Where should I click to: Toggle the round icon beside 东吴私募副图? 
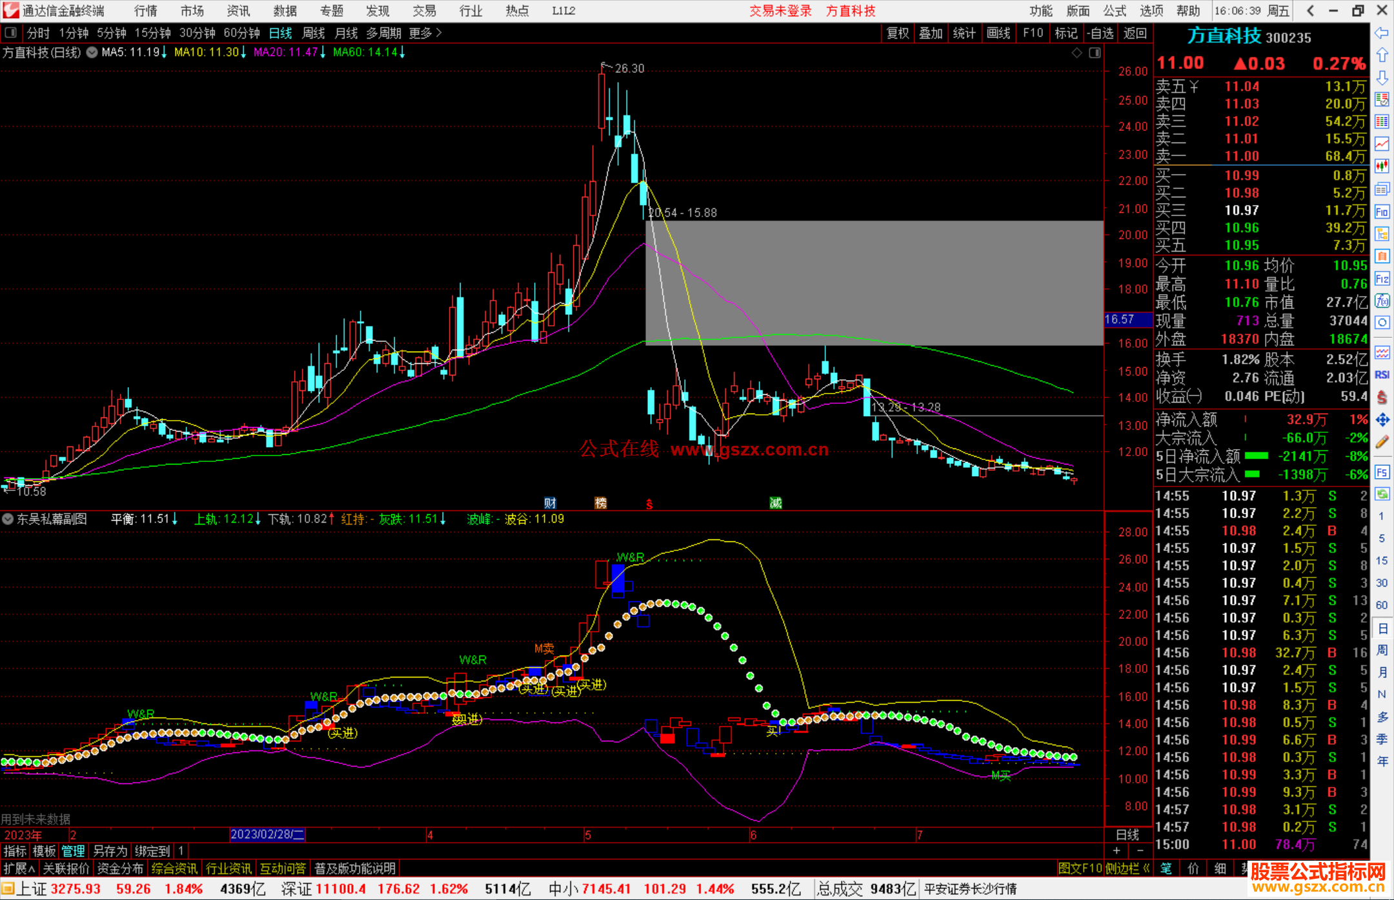click(x=8, y=519)
